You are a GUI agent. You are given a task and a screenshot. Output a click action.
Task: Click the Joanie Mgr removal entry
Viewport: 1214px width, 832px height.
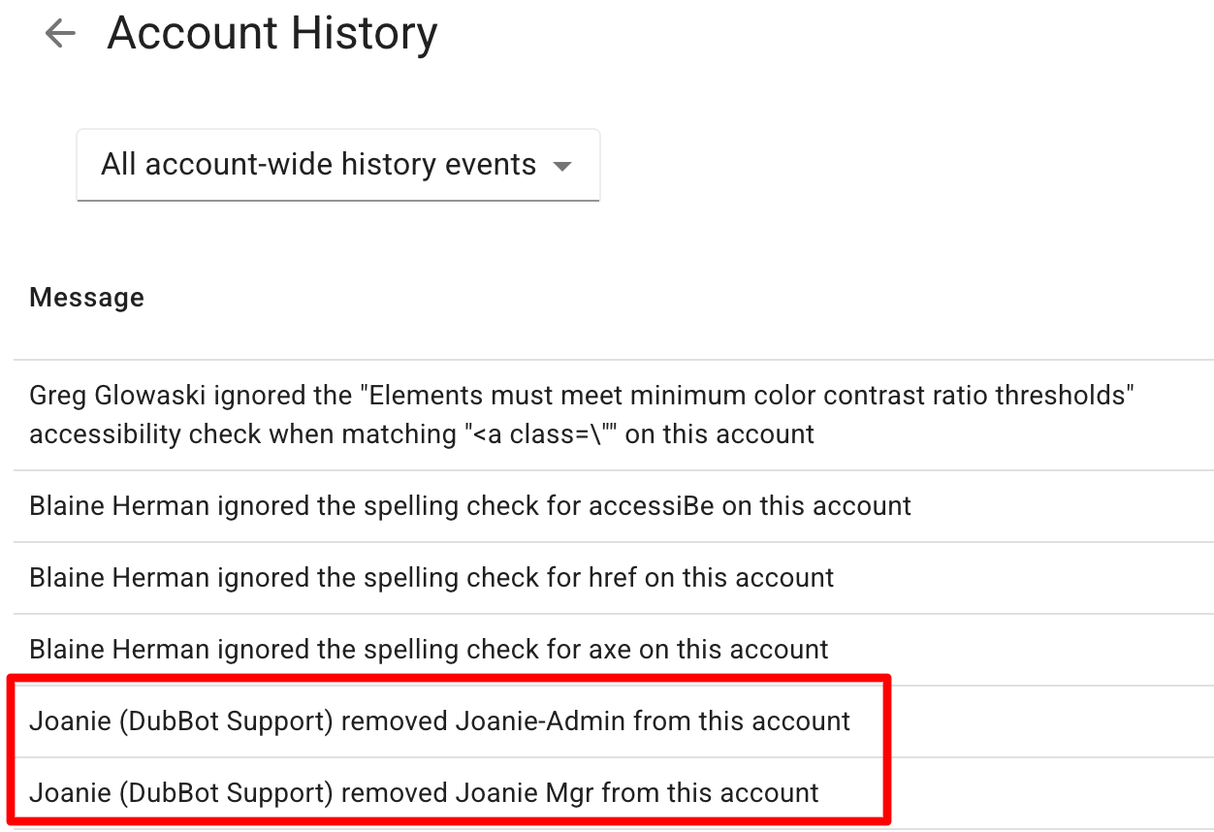pos(424,792)
